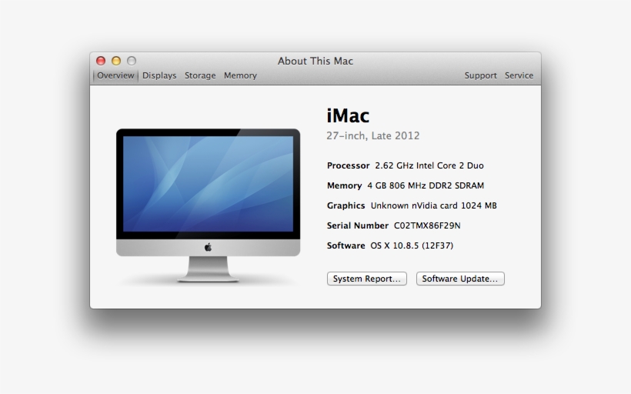This screenshot has width=631, height=394.
Task: Click the iMac model name heading
Action: tap(348, 116)
